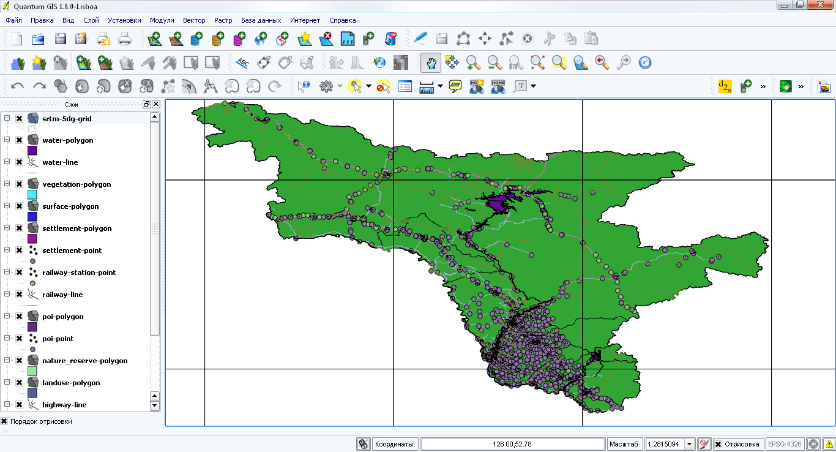This screenshot has height=452, width=836.
Task: Collapse the vegetation-polygon layer tree node
Action: [7, 184]
